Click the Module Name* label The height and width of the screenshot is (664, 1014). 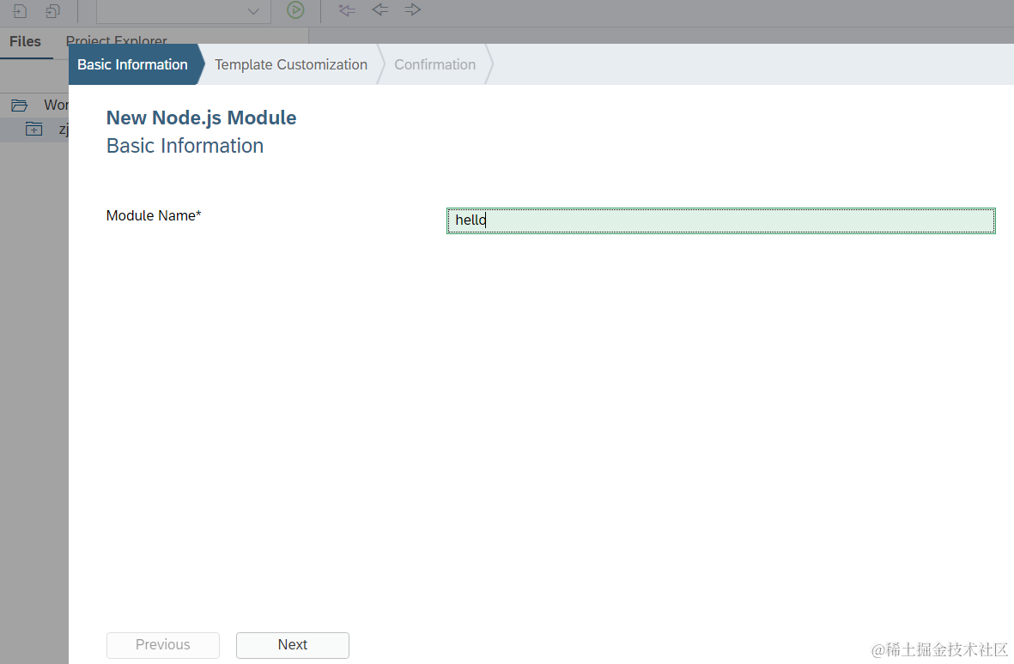(x=154, y=215)
